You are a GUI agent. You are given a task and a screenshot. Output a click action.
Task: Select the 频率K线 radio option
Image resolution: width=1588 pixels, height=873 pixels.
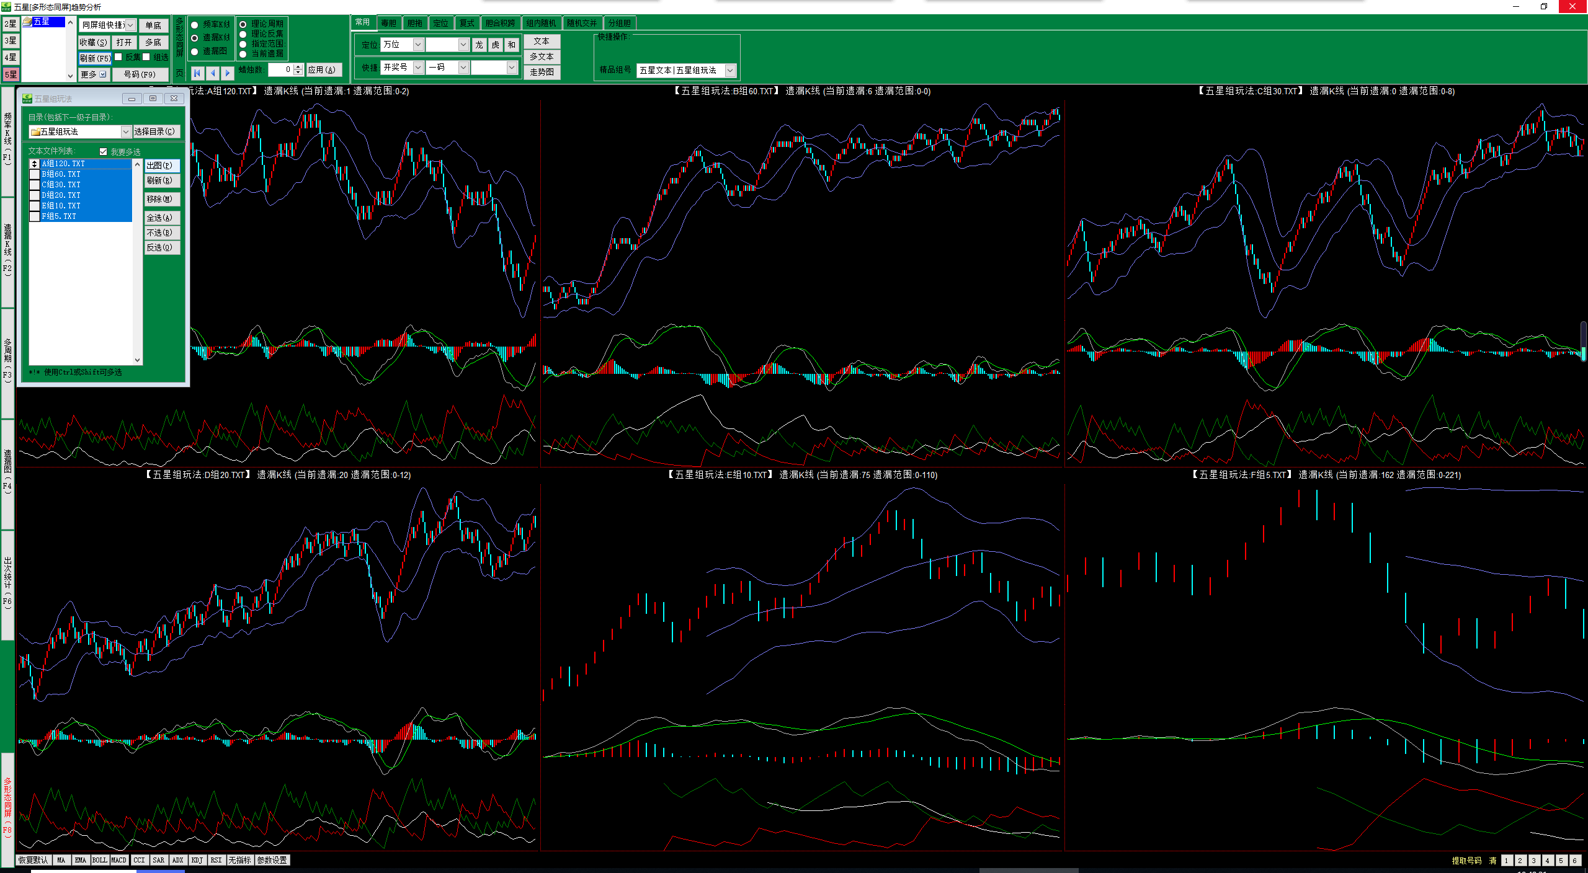[x=195, y=25]
